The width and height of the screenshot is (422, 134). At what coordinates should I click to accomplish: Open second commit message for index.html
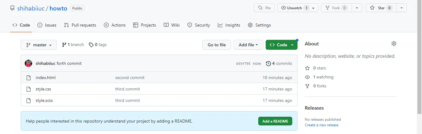(x=130, y=77)
